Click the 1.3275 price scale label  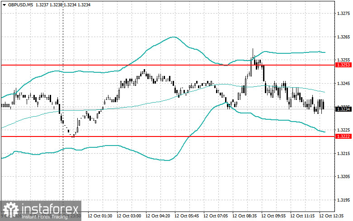coord(344,14)
